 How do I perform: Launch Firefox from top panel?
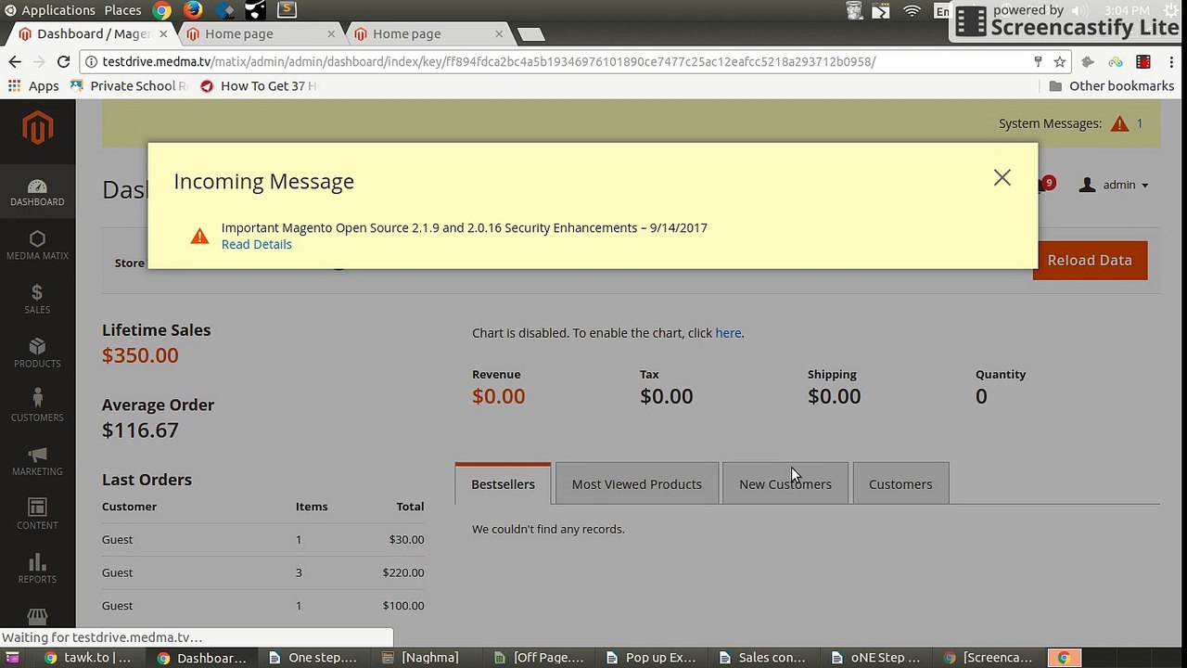point(193,10)
